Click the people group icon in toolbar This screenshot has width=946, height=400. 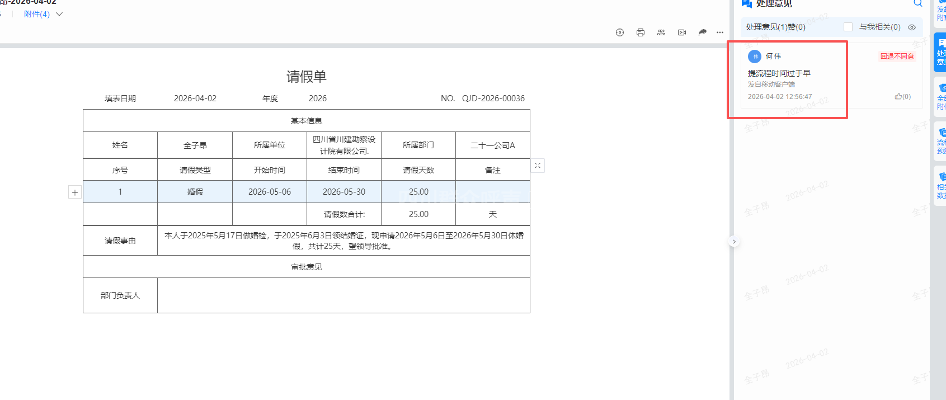coord(661,32)
